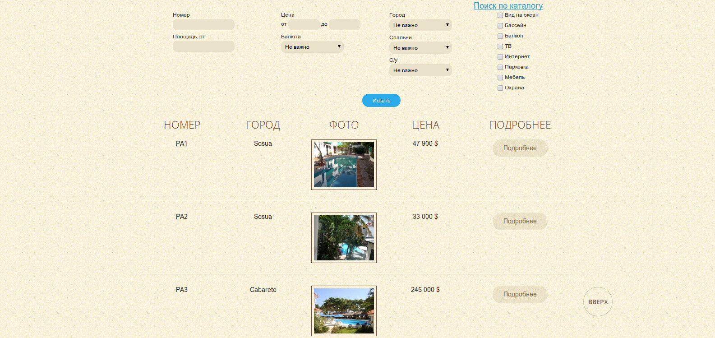Click the PA3 listing number
This screenshot has width=715, height=338.
tap(181, 290)
